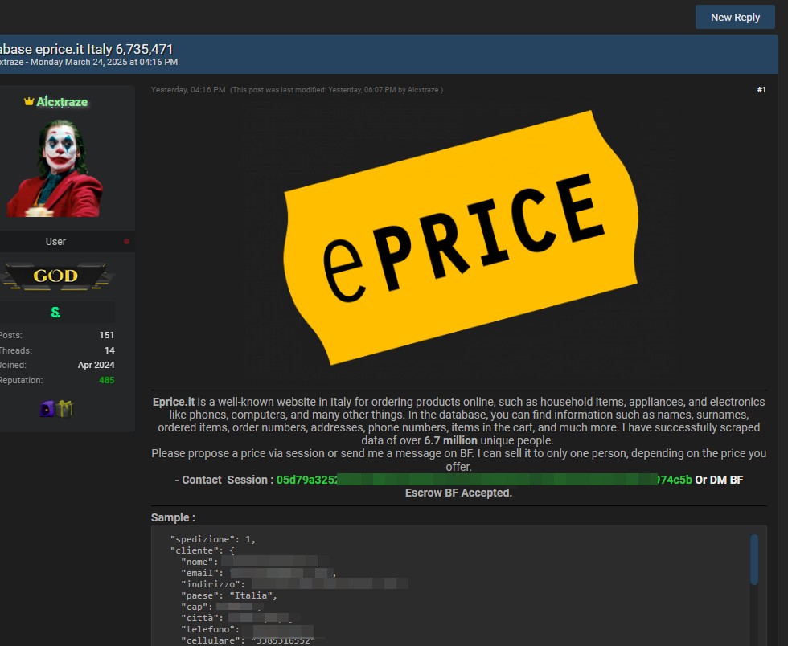Click the purple award icon
The image size is (788, 646).
pyautogui.click(x=47, y=409)
